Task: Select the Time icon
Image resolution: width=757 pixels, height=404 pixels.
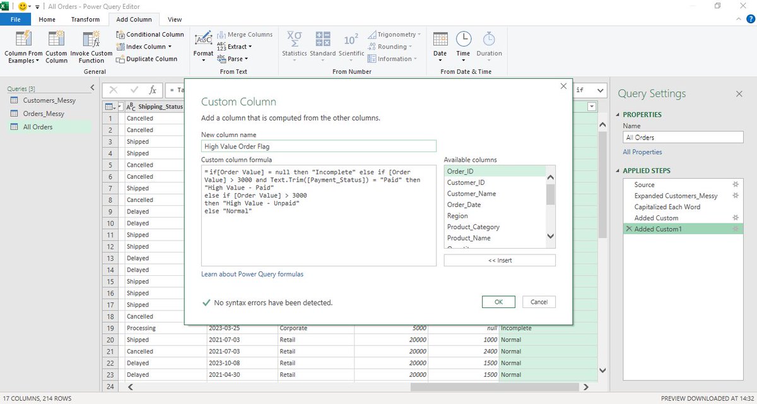Action: click(463, 44)
